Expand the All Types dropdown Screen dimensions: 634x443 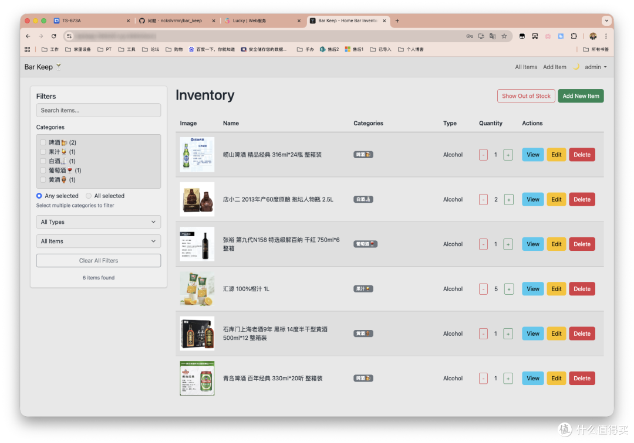click(x=99, y=222)
